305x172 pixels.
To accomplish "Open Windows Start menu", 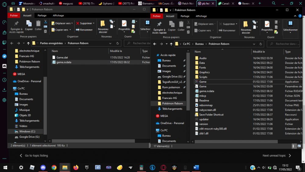I will (x=5, y=167).
